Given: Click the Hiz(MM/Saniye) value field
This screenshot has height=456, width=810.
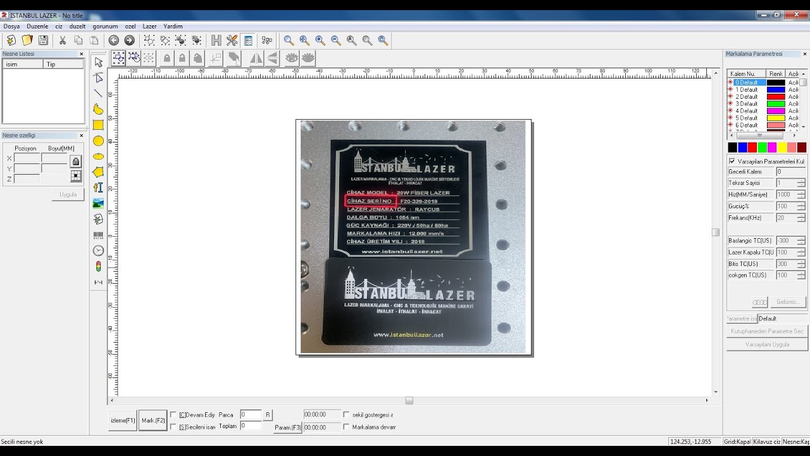Looking at the screenshot, I should [x=786, y=194].
